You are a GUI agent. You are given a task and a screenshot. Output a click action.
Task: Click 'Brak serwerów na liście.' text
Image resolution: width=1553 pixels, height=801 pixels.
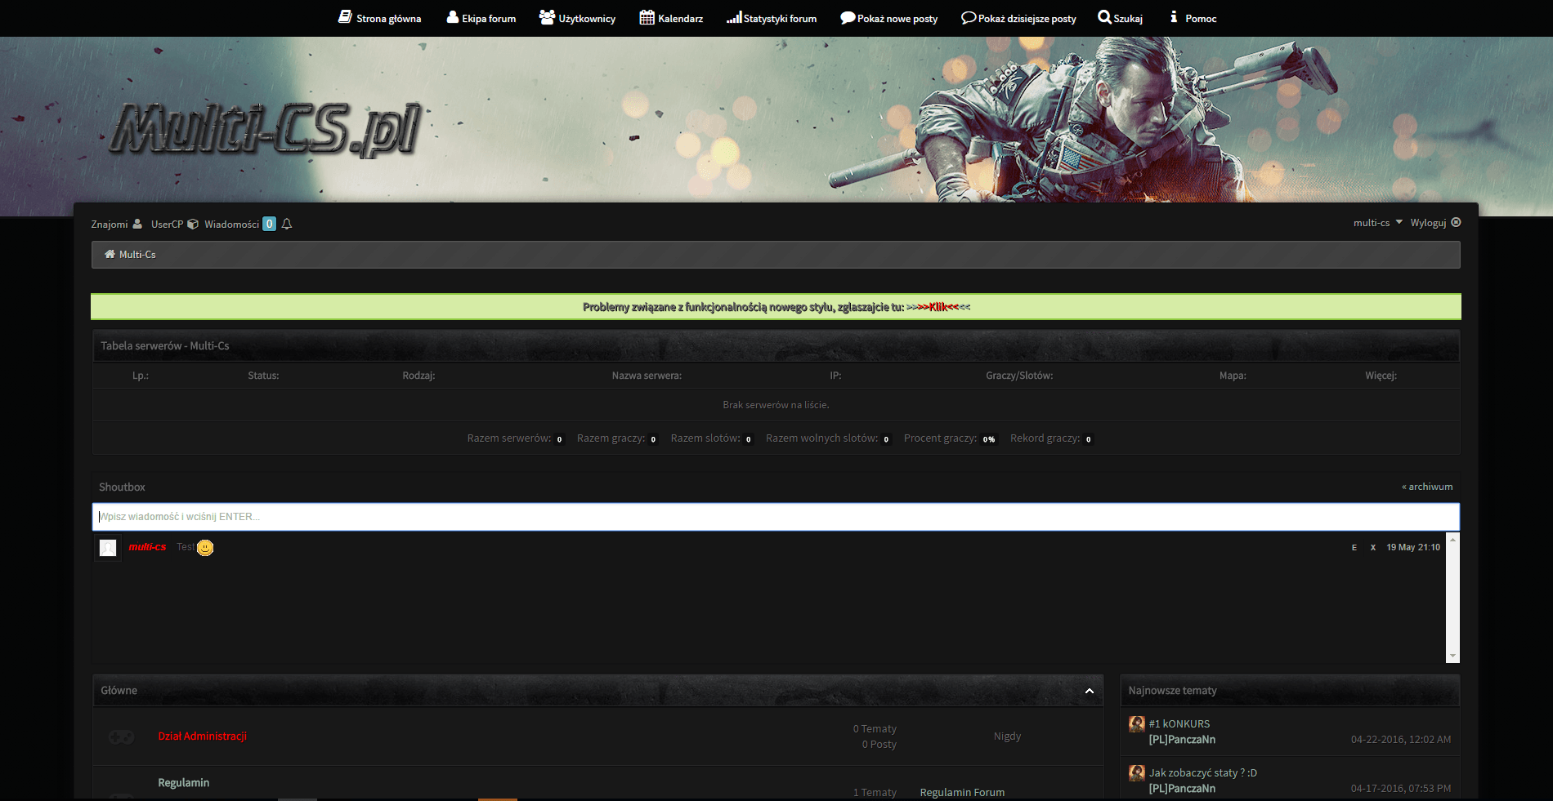coord(776,405)
